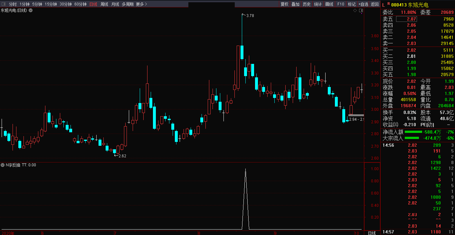Click the diamond marker icon above the chart
455x235 pixels.
355,10
